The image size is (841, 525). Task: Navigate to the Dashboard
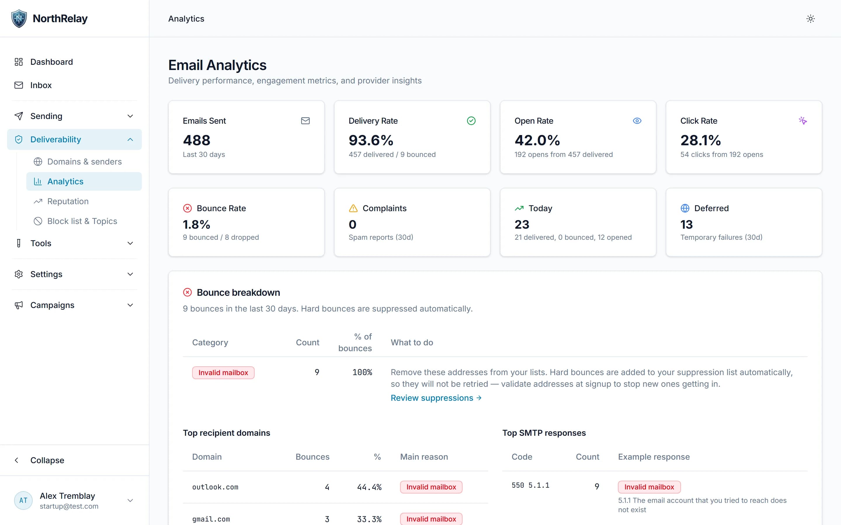(74, 62)
